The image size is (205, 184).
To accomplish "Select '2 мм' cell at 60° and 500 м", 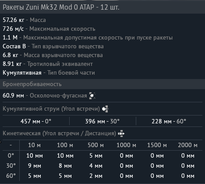I will pyautogui.click(x=96, y=176).
